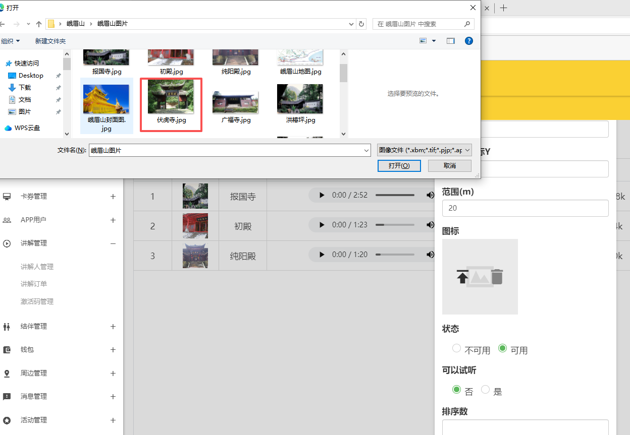Open 激活码管理 submenu item
The width and height of the screenshot is (630, 435).
coord(37,301)
